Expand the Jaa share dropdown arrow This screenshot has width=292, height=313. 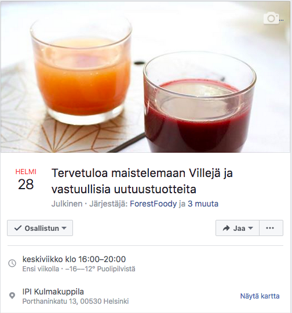click(x=250, y=228)
